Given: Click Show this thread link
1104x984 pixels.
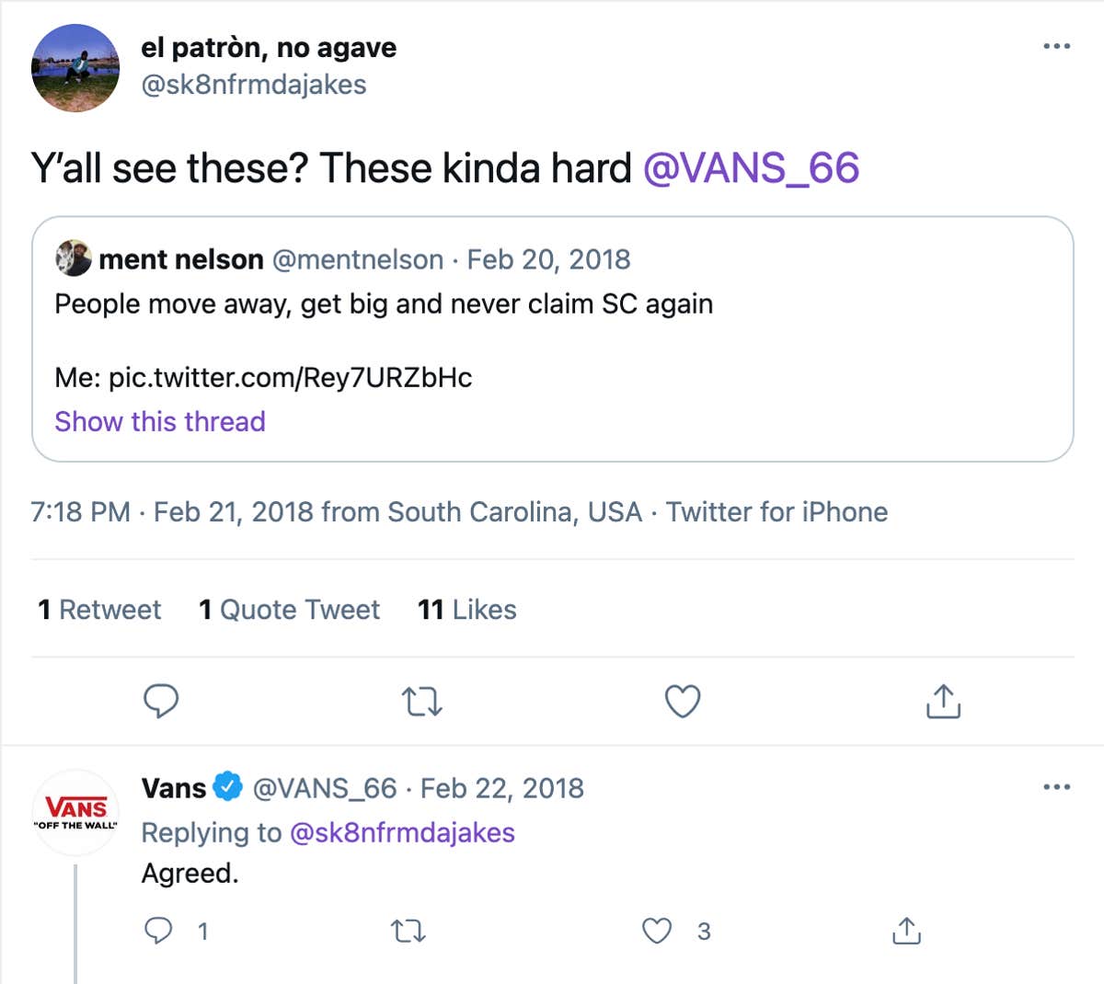Looking at the screenshot, I should coord(160,421).
